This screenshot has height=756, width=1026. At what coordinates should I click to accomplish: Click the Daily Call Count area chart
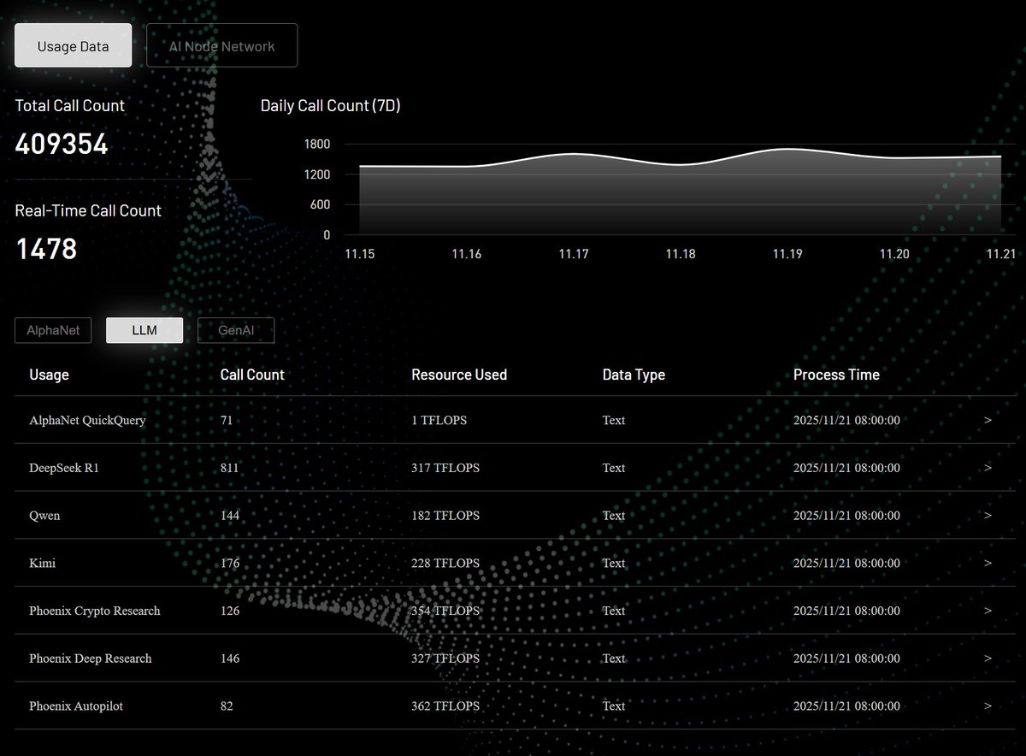pos(680,188)
